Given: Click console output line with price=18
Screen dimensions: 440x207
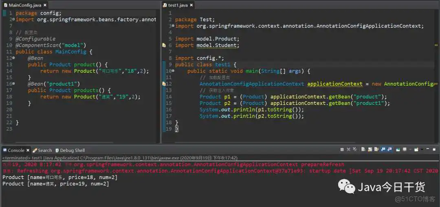Looking at the screenshot, I should pos(60,177).
